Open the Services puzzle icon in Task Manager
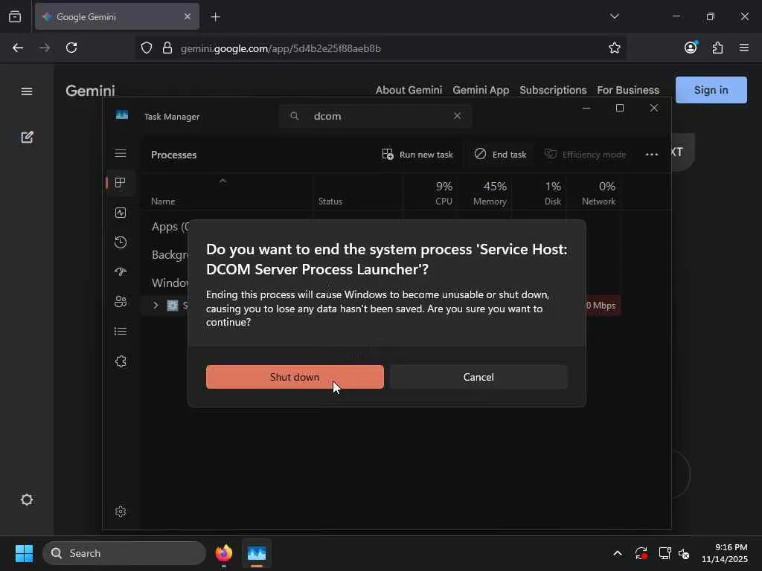This screenshot has width=762, height=571. pyautogui.click(x=121, y=361)
